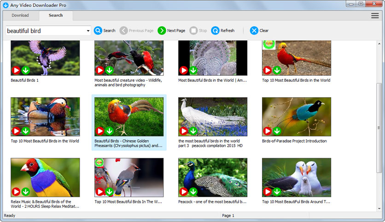The height and width of the screenshot is (222, 385).
Task: Refresh the search results
Action: tap(223, 31)
